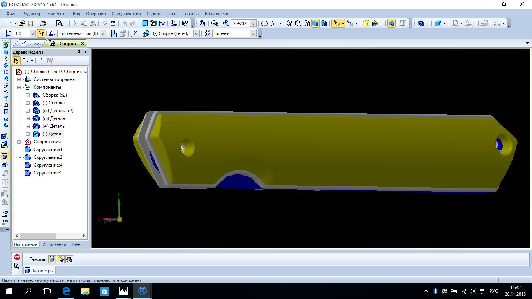Click the Save document icon
Viewport: 532px width, 299px height.
30,23
